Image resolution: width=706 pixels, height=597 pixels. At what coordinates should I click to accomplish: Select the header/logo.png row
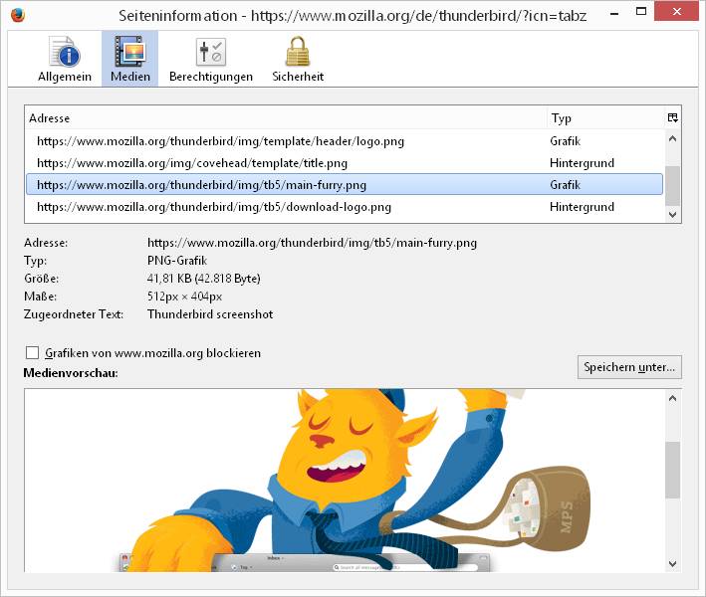coord(220,141)
